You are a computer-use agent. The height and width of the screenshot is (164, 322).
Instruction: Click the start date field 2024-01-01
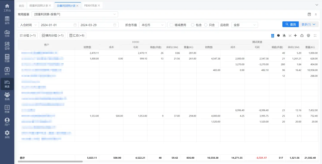58,25
